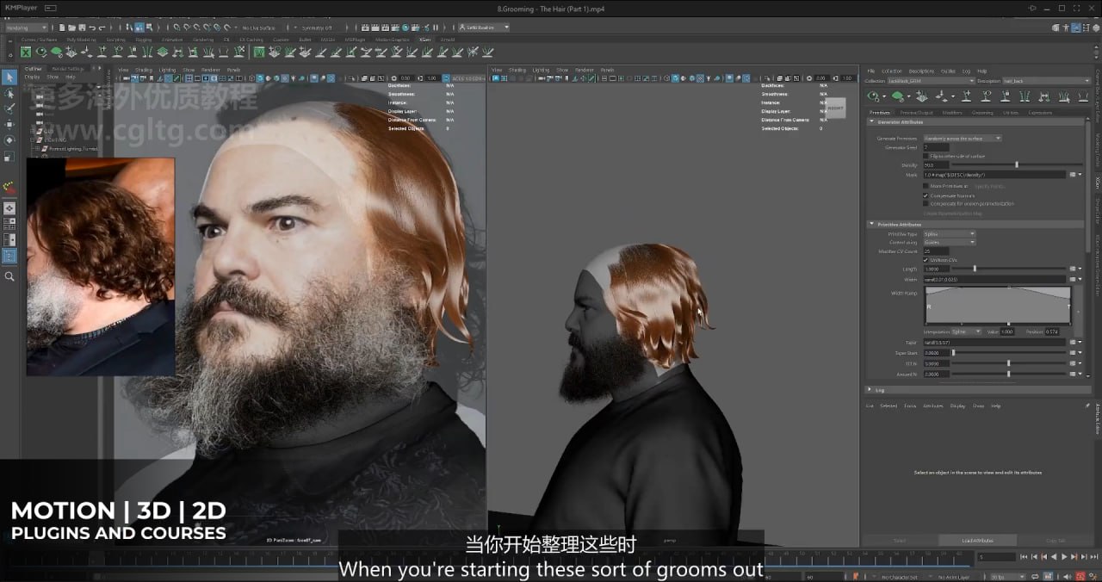Check Compensate for uneven parameterization
Image resolution: width=1102 pixels, height=582 pixels.
[926, 204]
